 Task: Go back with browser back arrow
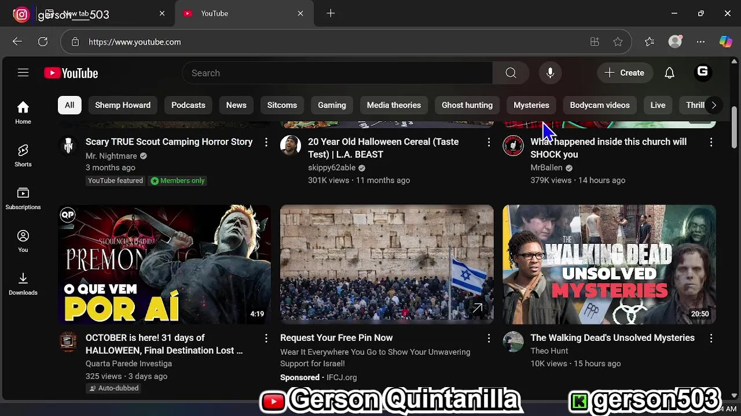[x=17, y=42]
